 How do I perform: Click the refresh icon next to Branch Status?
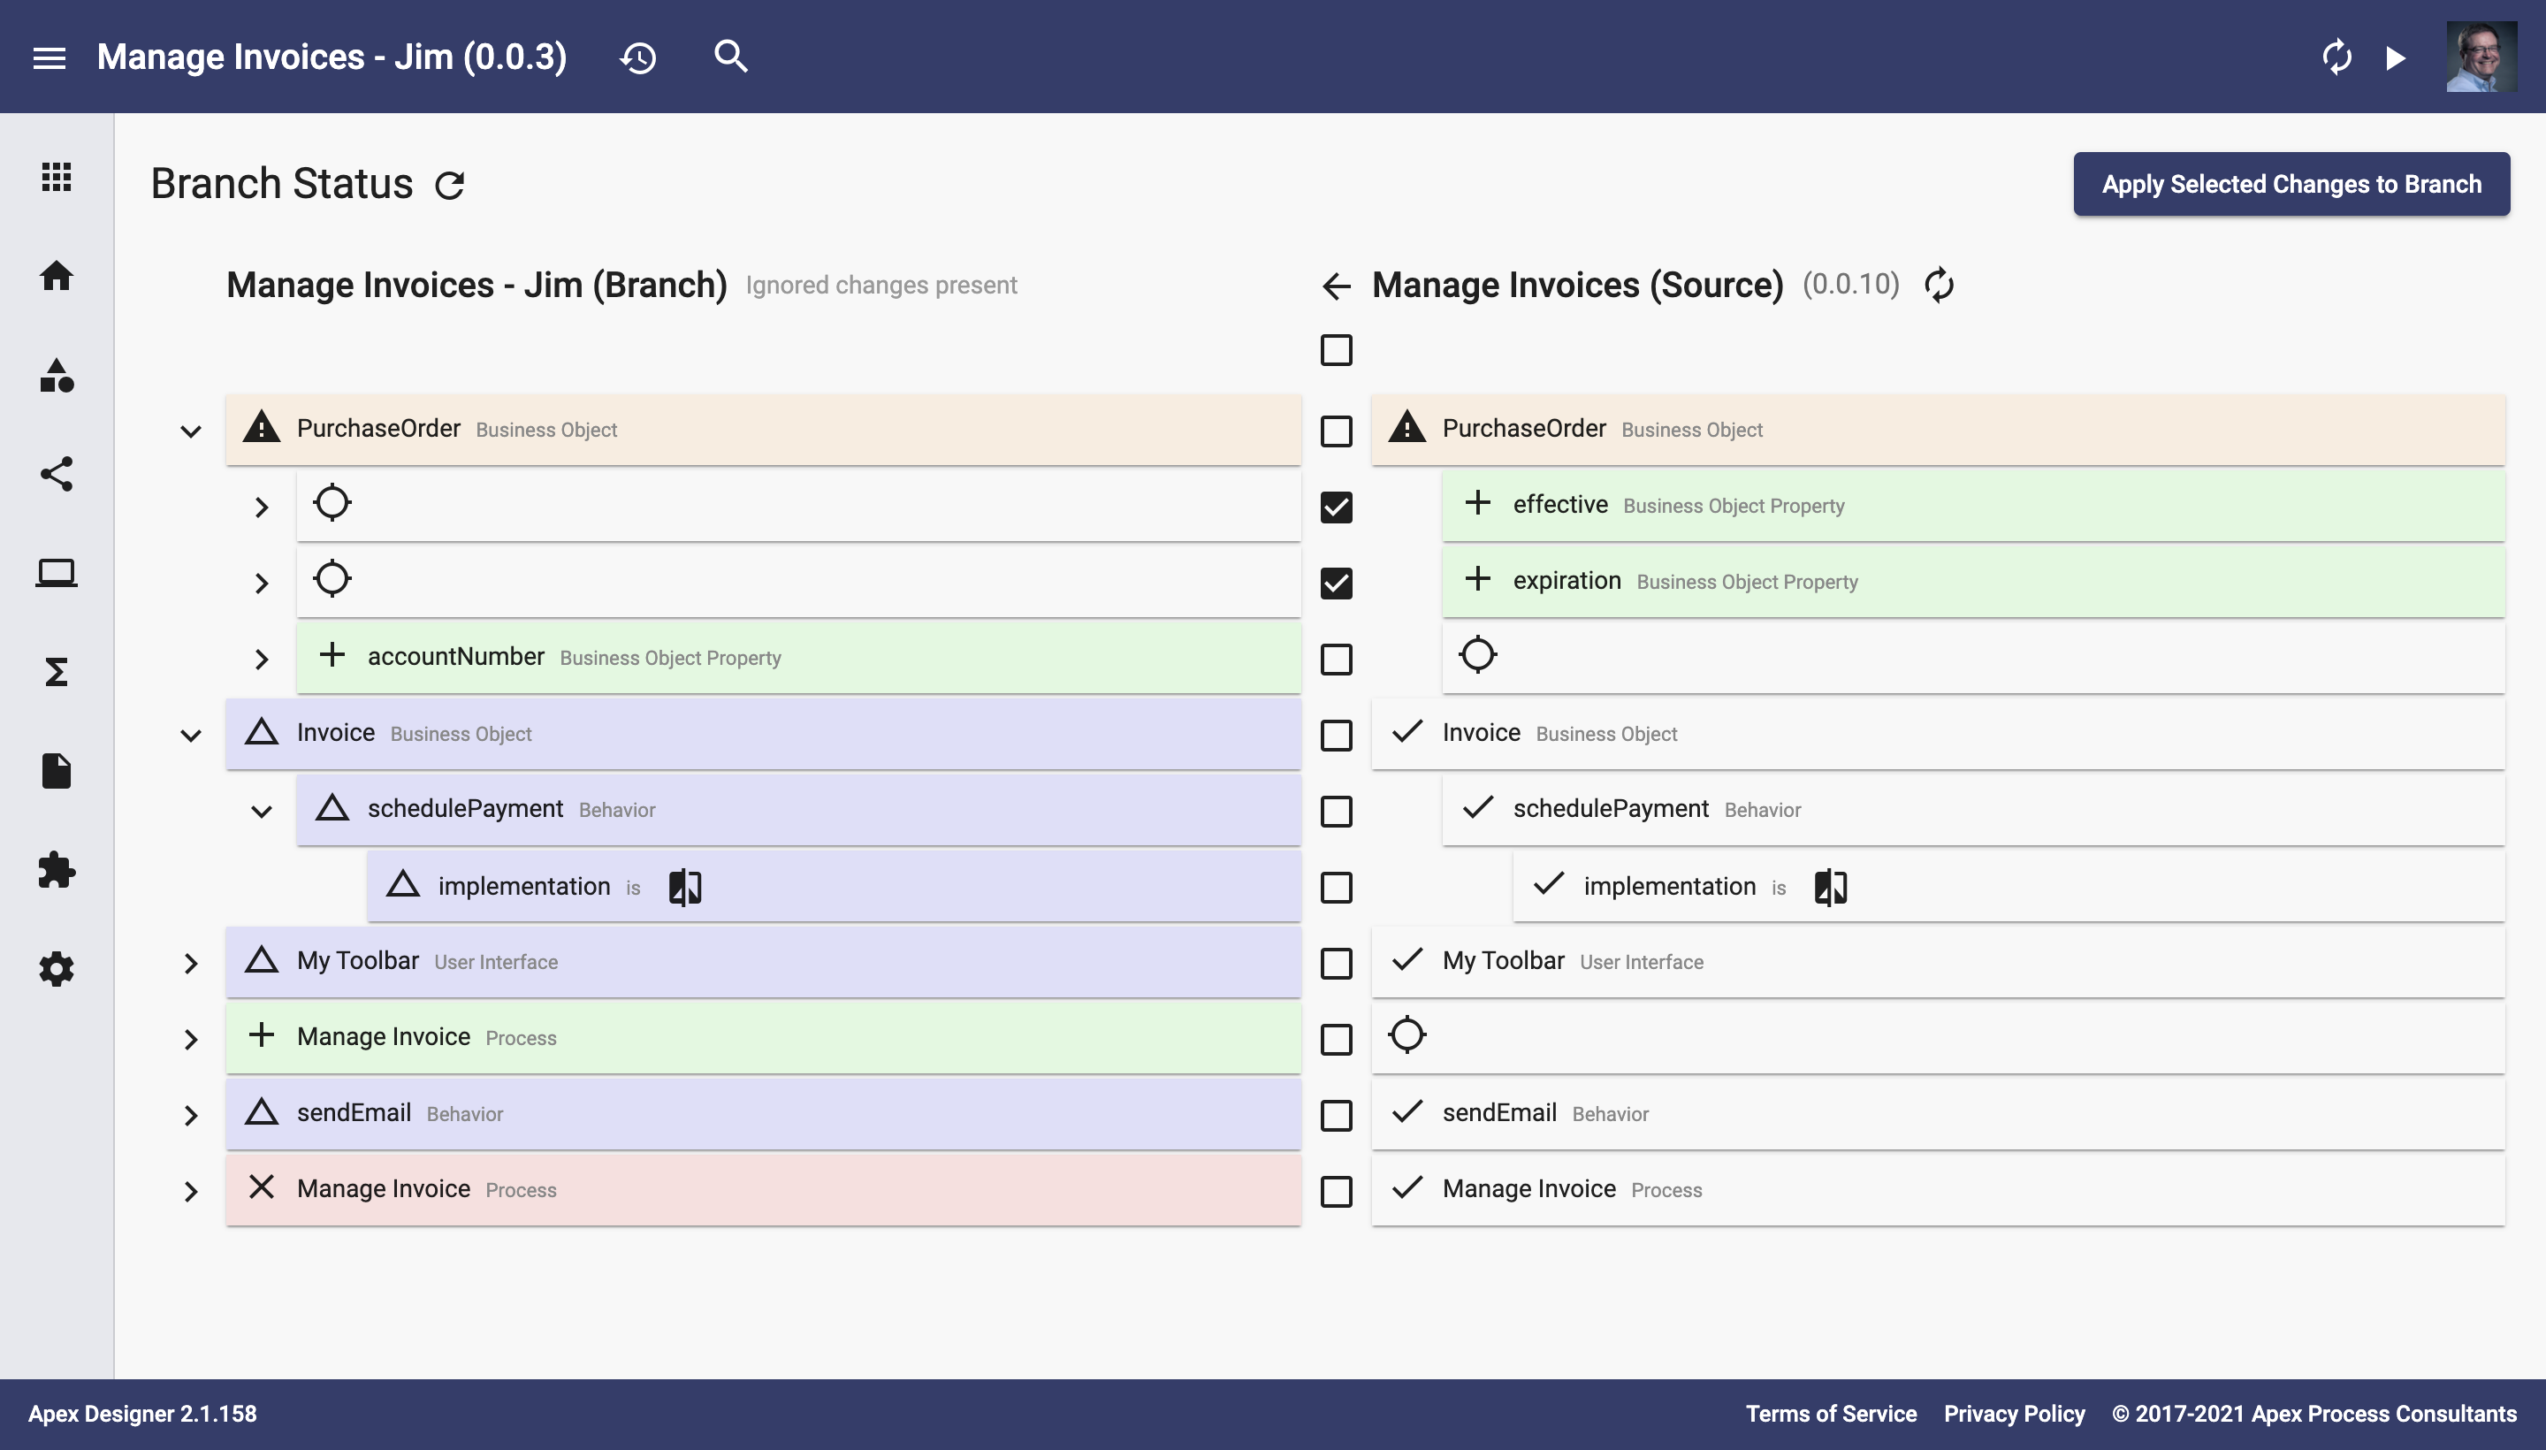(449, 182)
